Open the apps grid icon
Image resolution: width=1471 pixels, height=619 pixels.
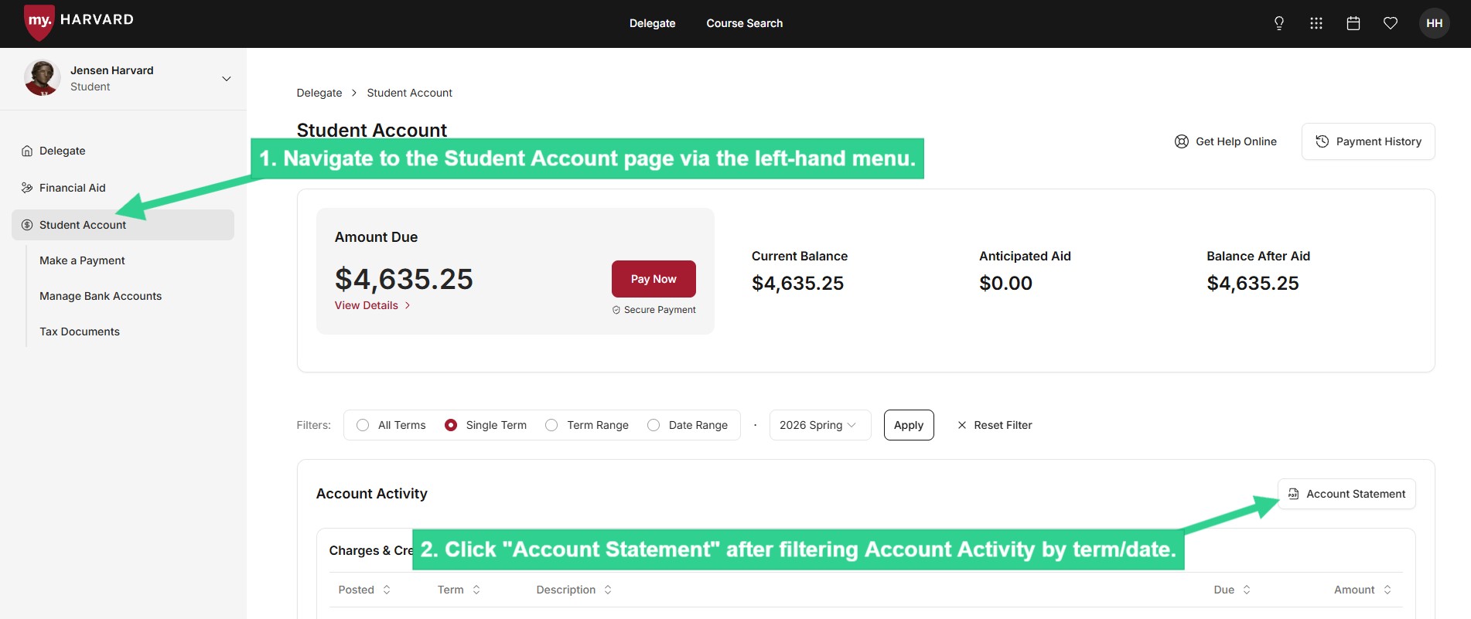[1316, 23]
